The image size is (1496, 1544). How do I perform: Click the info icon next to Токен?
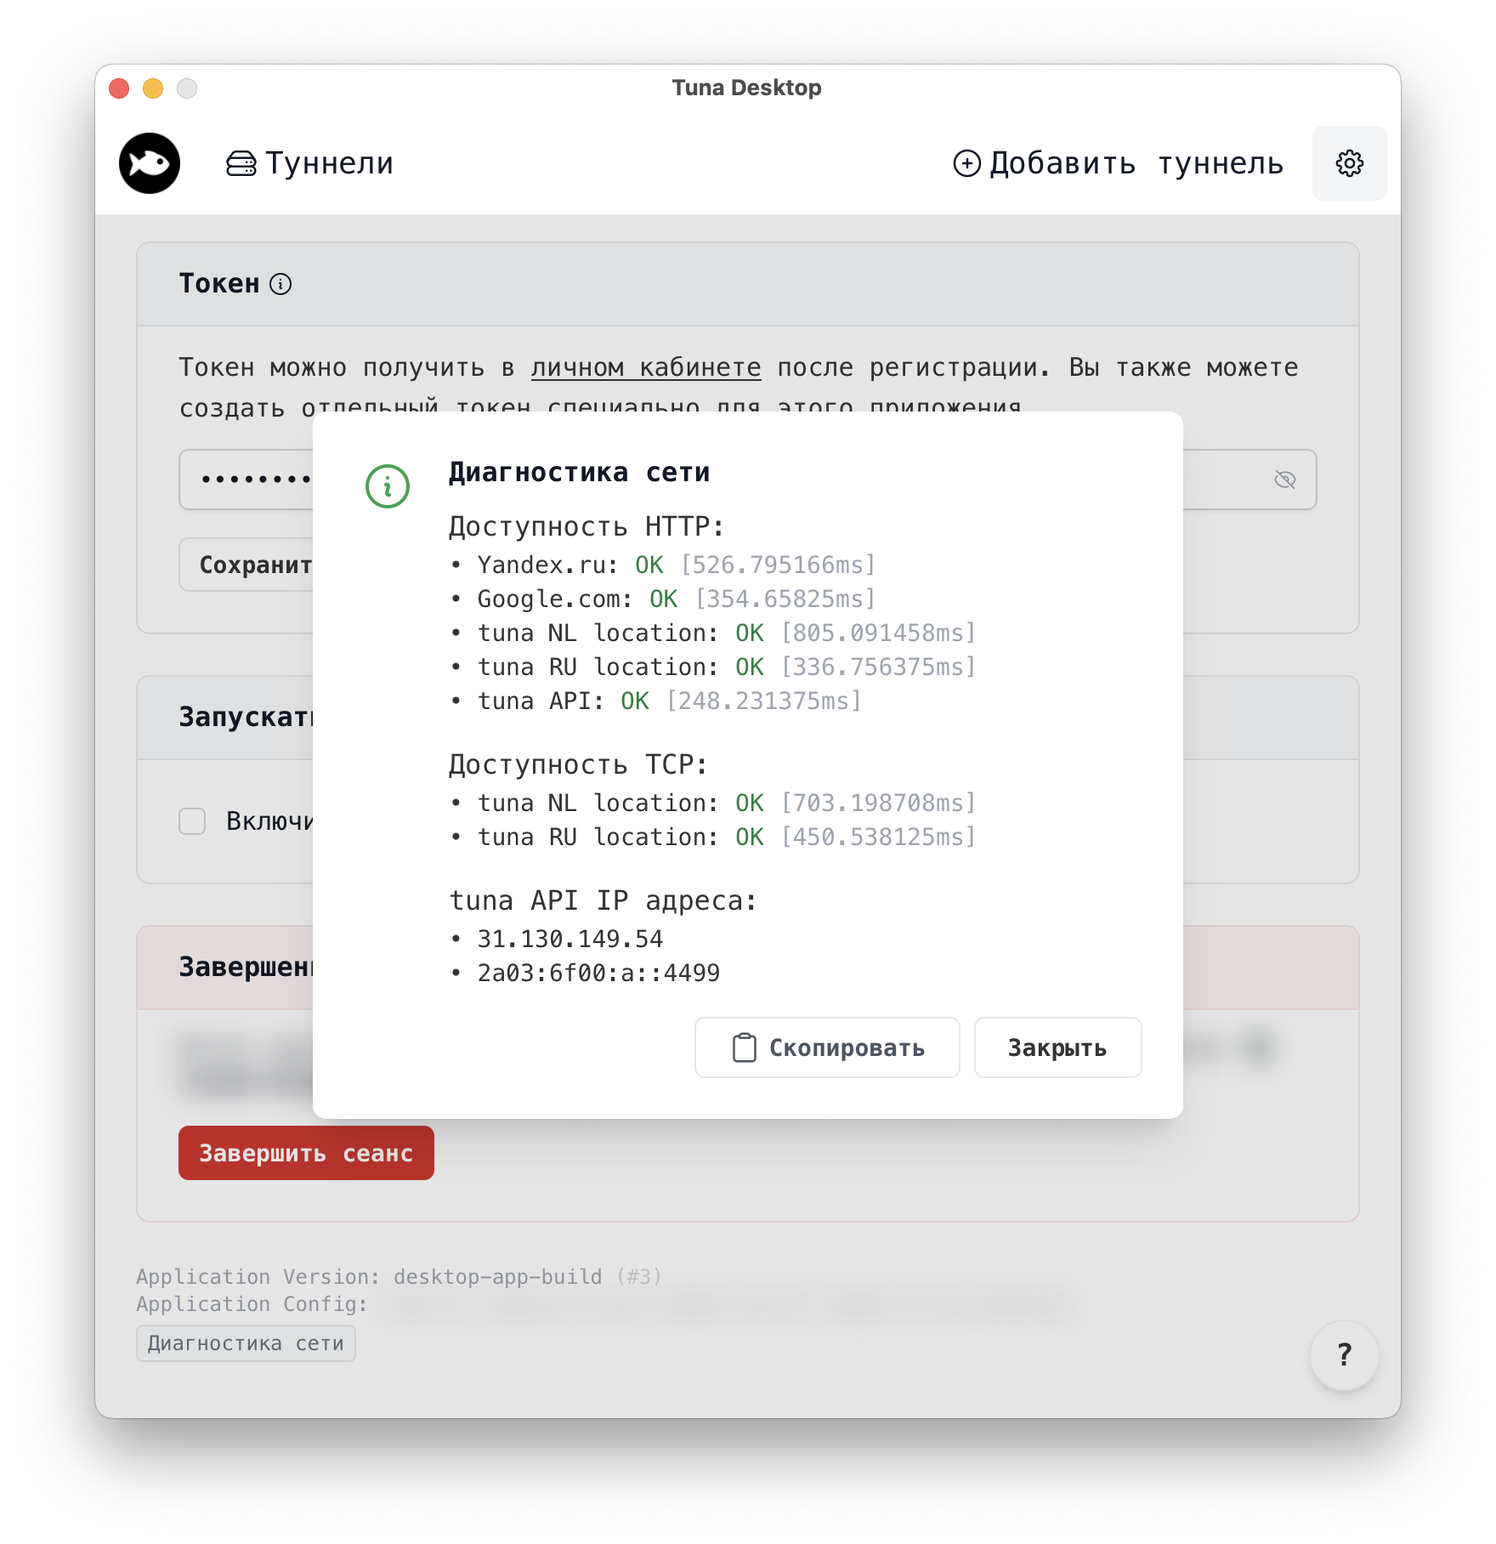pyautogui.click(x=280, y=284)
